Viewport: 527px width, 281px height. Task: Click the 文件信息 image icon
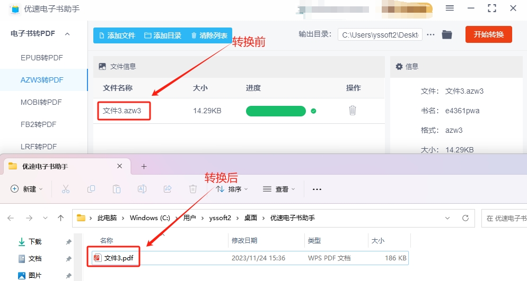pos(102,66)
